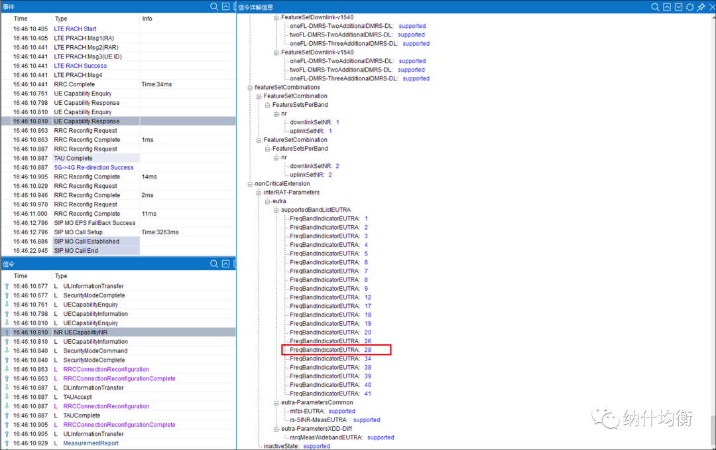
Task: Collapse the featureSetCombinations node
Action: click(x=250, y=88)
